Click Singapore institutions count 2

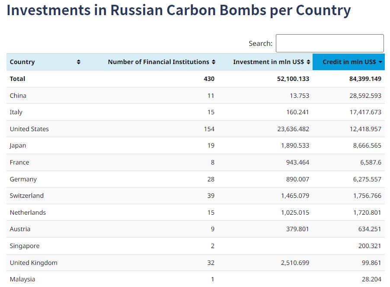(213, 246)
